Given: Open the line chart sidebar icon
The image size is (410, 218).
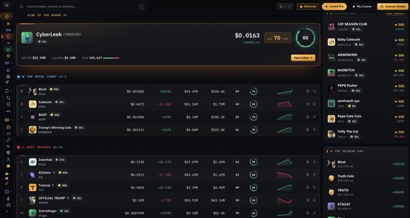Looking at the screenshot, I should (8, 49).
